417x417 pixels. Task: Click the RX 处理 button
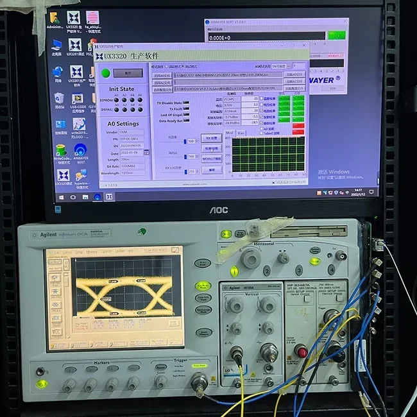point(212,139)
